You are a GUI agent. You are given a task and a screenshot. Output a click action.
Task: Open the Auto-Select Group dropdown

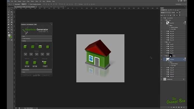[24, 4]
